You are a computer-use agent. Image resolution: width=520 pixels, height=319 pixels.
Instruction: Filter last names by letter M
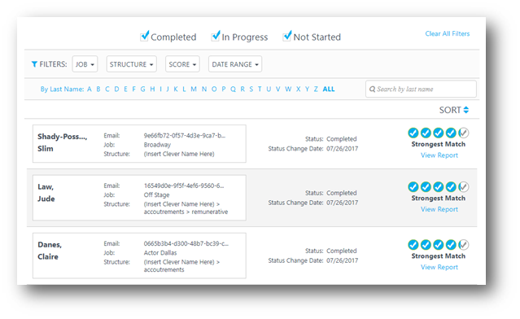pos(194,89)
